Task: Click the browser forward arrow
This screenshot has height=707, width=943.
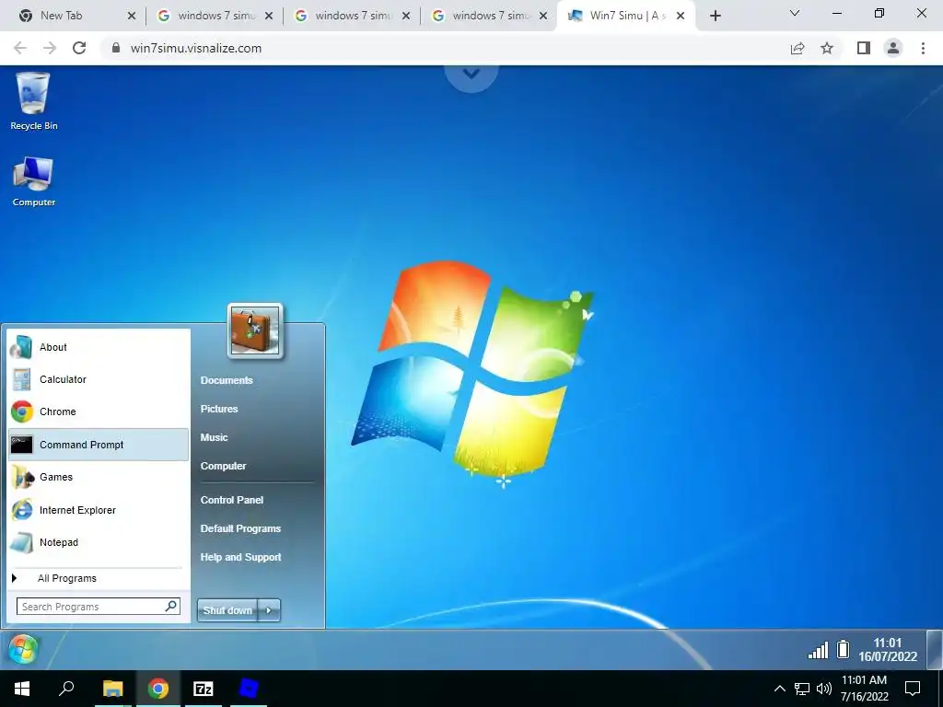Action: point(50,48)
